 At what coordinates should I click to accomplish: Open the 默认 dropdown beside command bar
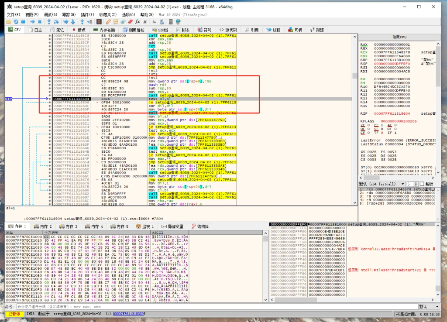(x=430, y=306)
